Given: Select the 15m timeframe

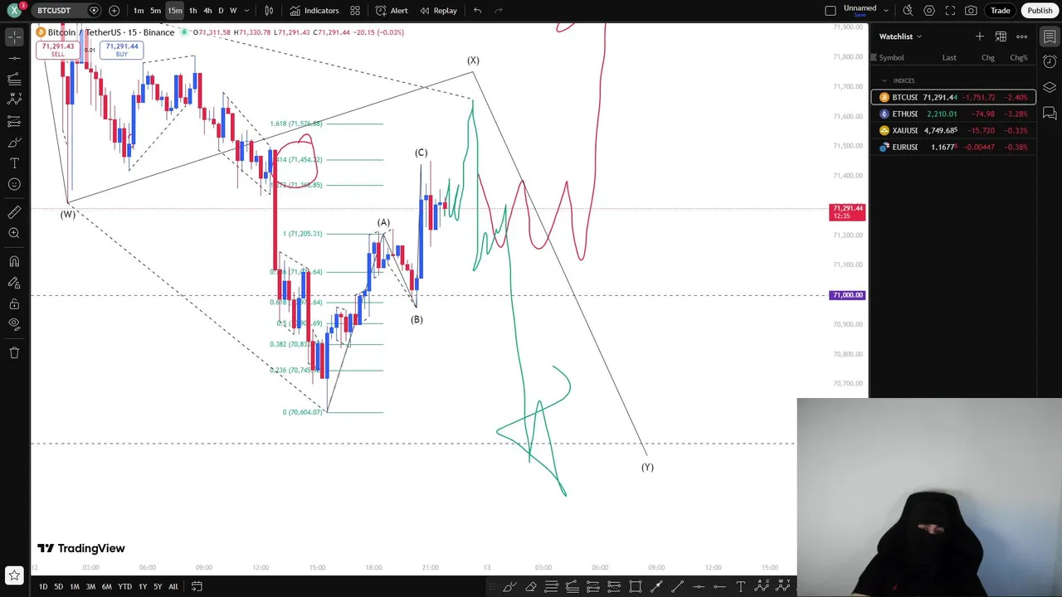Looking at the screenshot, I should click(174, 11).
